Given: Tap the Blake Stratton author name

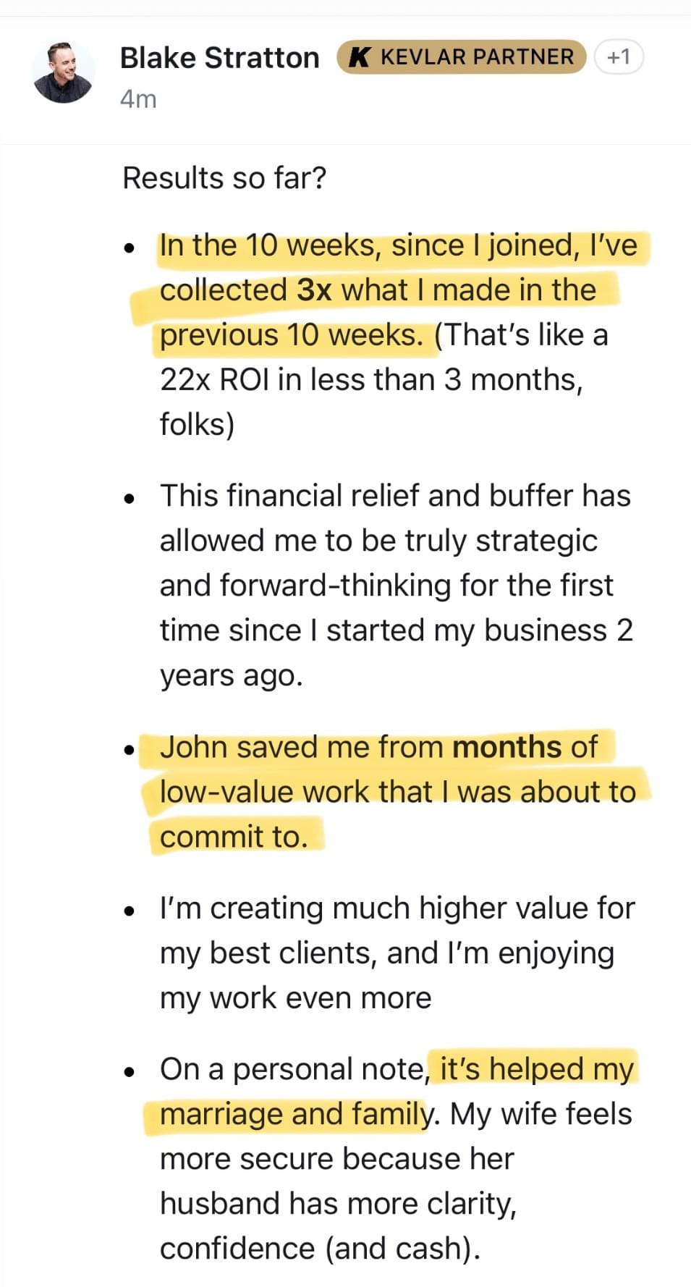Looking at the screenshot, I should pyautogui.click(x=219, y=58).
